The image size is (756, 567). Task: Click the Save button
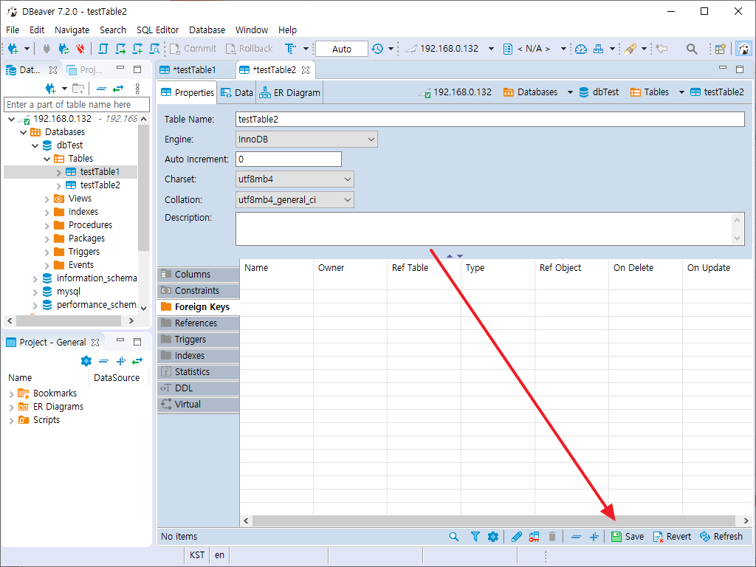point(628,537)
